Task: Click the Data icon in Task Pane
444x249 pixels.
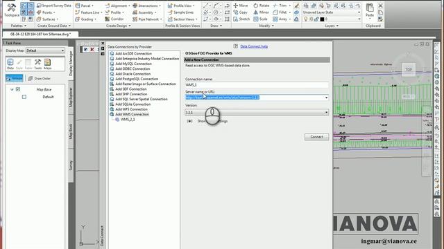Action: click(10, 64)
